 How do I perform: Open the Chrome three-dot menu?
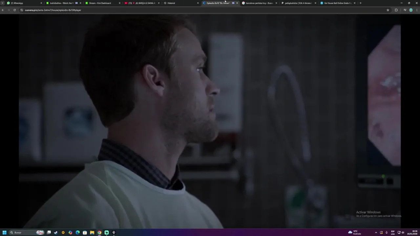pyautogui.click(x=417, y=10)
